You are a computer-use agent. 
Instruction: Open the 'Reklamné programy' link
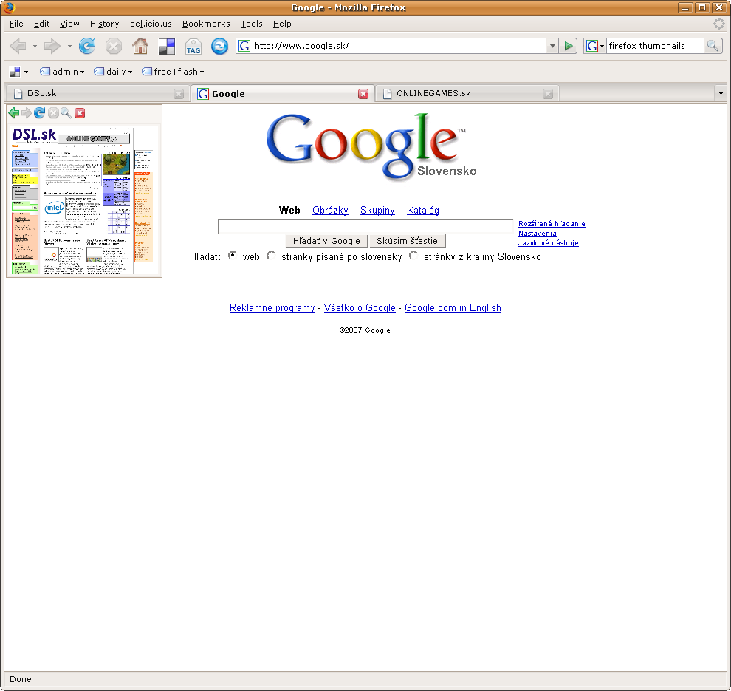[272, 307]
